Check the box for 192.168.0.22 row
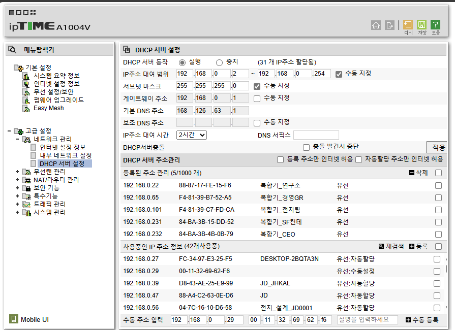The width and height of the screenshot is (455, 330). pyautogui.click(x=438, y=185)
